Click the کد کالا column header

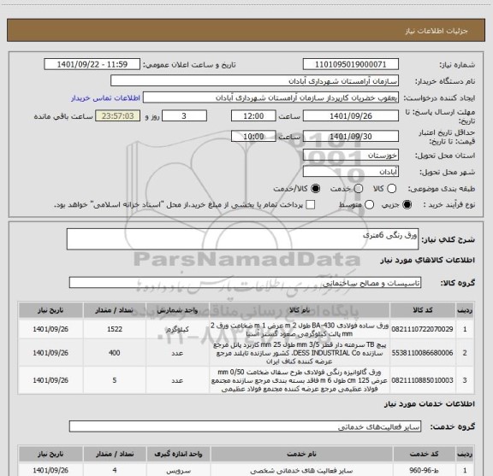[423, 310]
